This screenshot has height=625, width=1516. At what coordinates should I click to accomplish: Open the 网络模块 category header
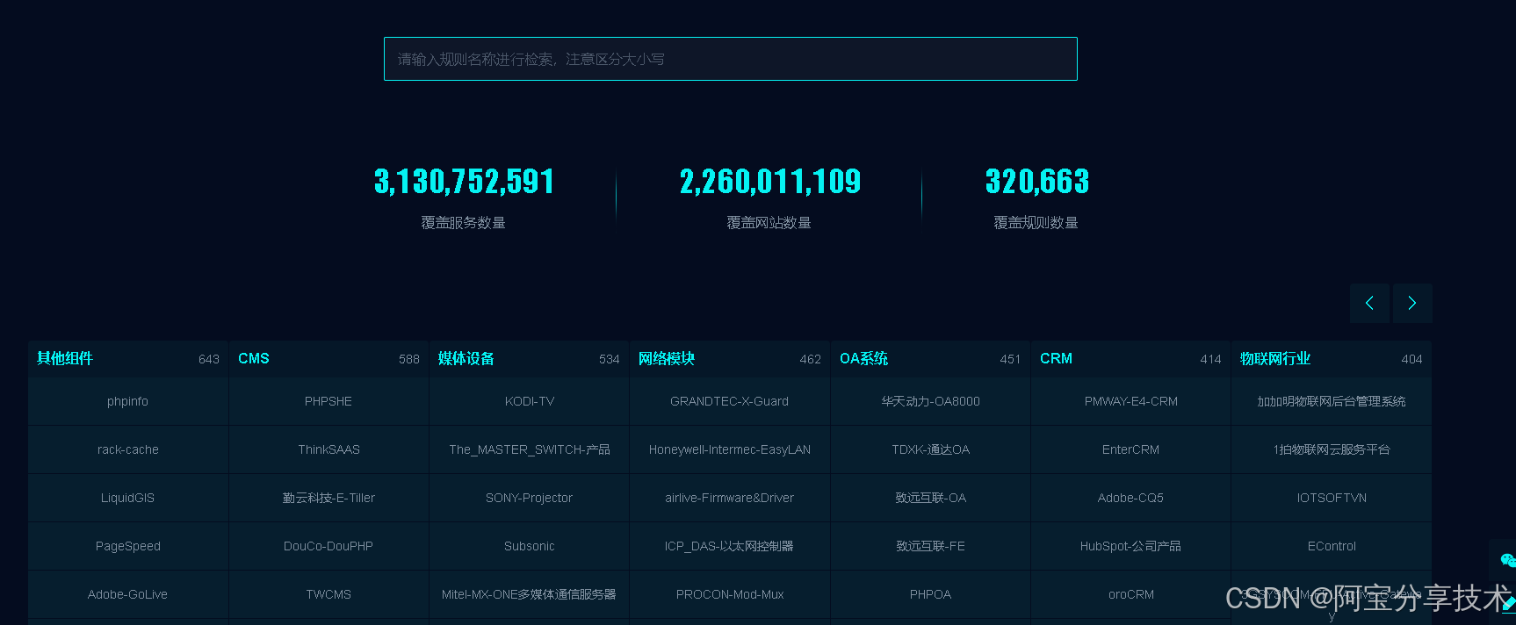click(730, 358)
